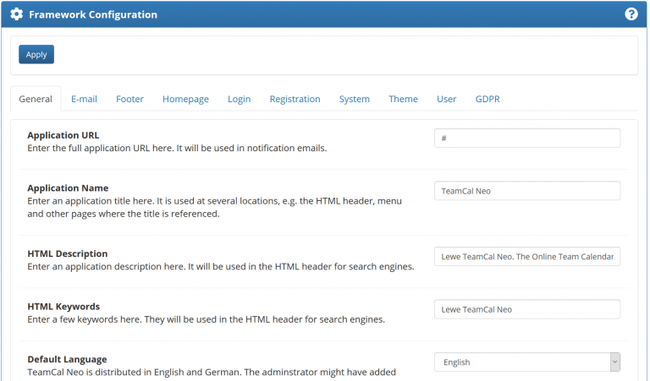Click the Application URL input field
650x381 pixels.
coord(526,138)
